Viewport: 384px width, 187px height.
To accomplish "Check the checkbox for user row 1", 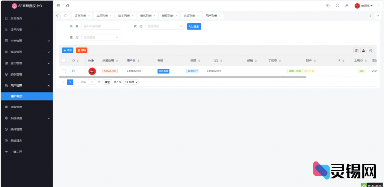I will [x=64, y=71].
